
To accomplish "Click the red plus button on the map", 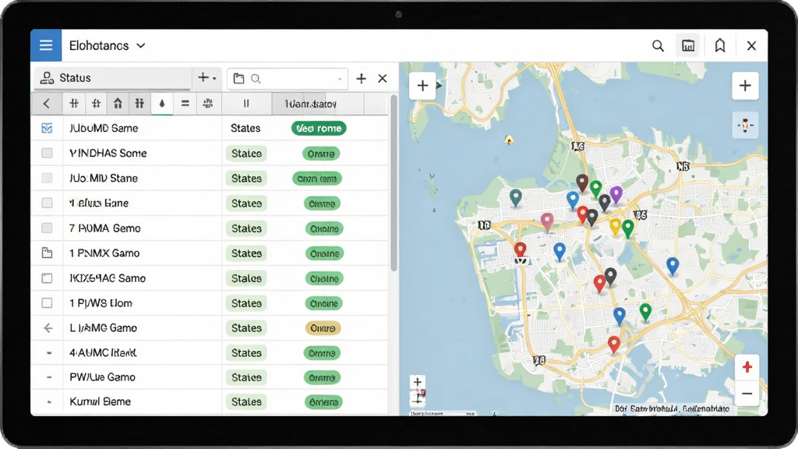I will click(747, 367).
